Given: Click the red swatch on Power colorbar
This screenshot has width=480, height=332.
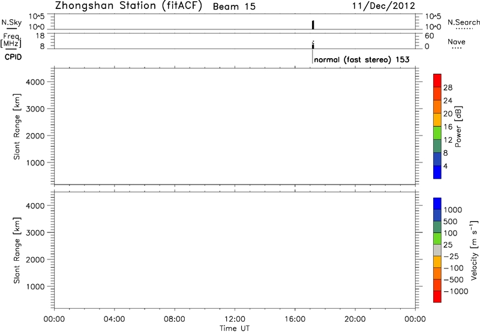Looking at the screenshot, I should [x=437, y=81].
